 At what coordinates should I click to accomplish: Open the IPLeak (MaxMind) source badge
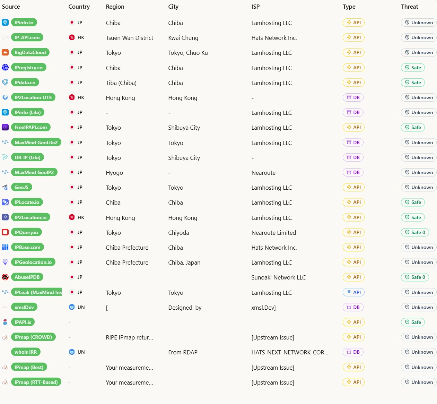36,292
